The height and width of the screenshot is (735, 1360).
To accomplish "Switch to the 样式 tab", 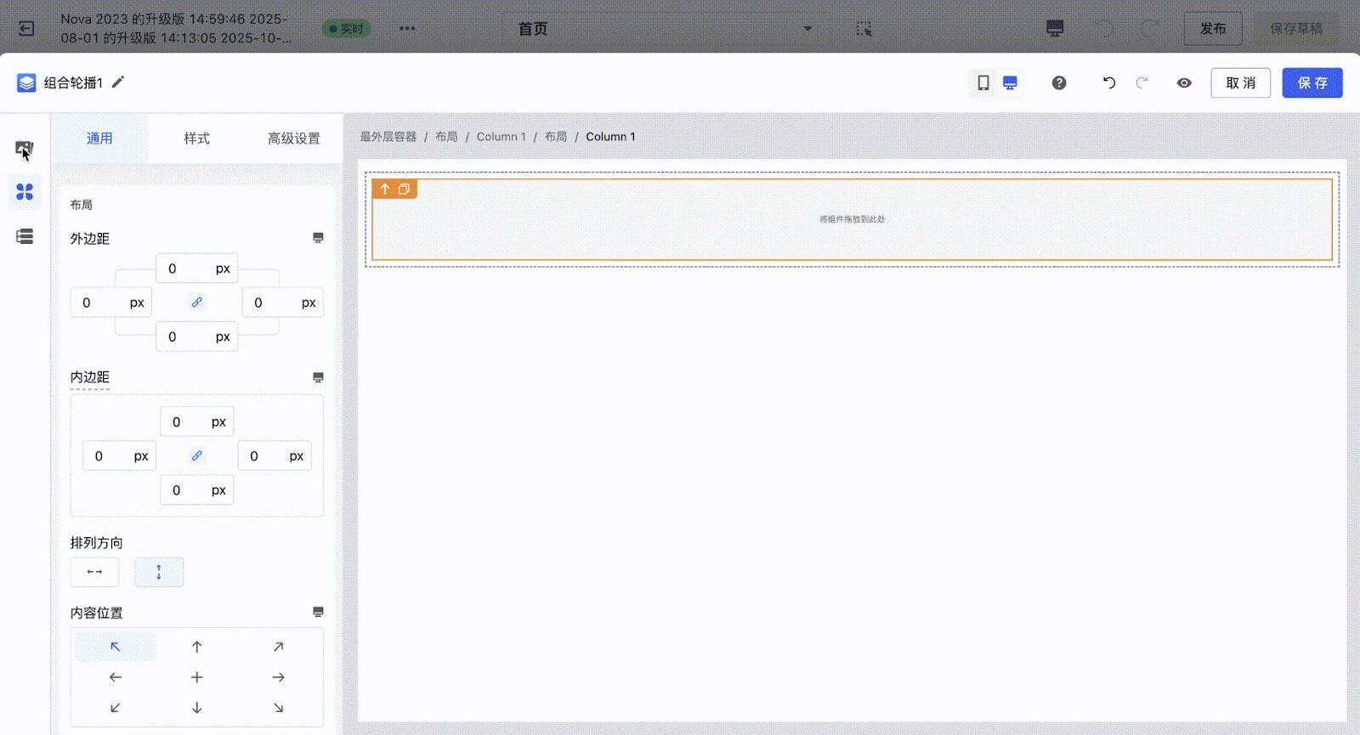I will pyautogui.click(x=196, y=138).
